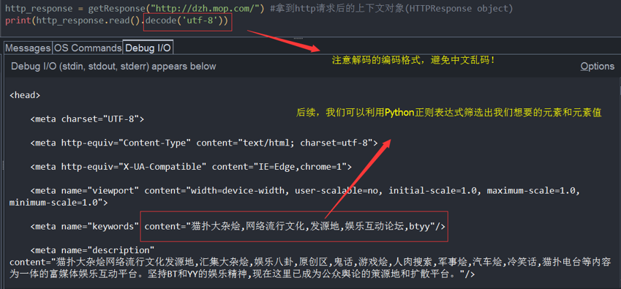
Task: Open the OS Commands tab
Action: [88, 48]
